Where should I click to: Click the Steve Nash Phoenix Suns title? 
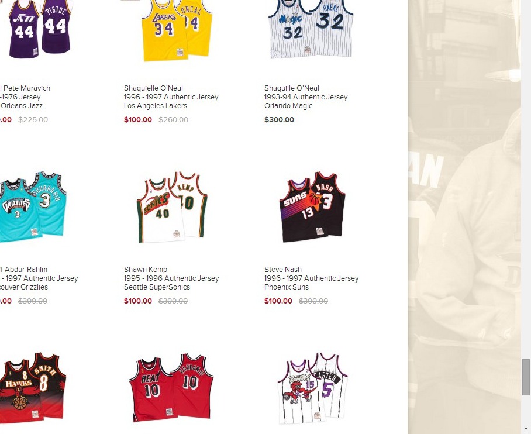point(311,278)
